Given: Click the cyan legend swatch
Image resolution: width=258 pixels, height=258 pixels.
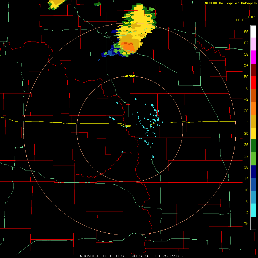Looking at the screenshot, I should coord(253,210).
